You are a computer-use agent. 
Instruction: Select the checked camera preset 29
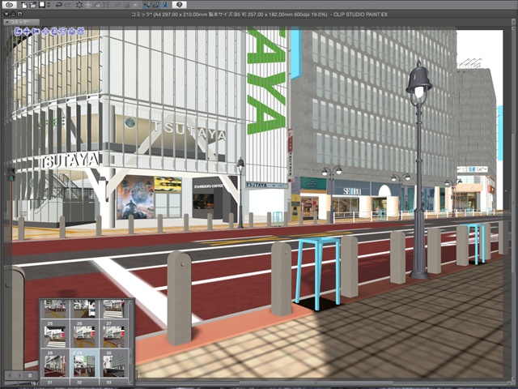click(x=84, y=365)
